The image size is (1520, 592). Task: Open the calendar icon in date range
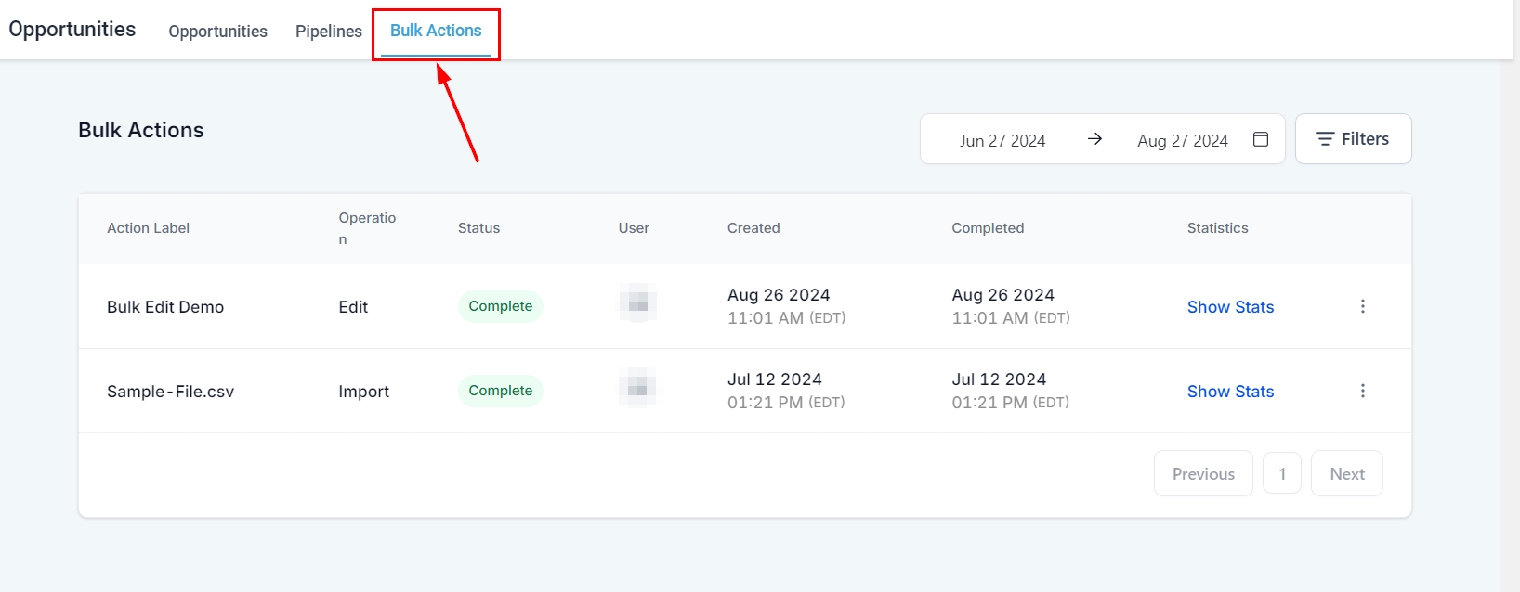click(x=1261, y=139)
